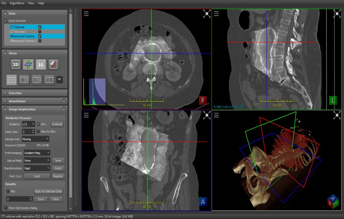This screenshot has width=344, height=219.
Task: Open the Transformation dropdown set to Rigid
Action: click(37, 168)
